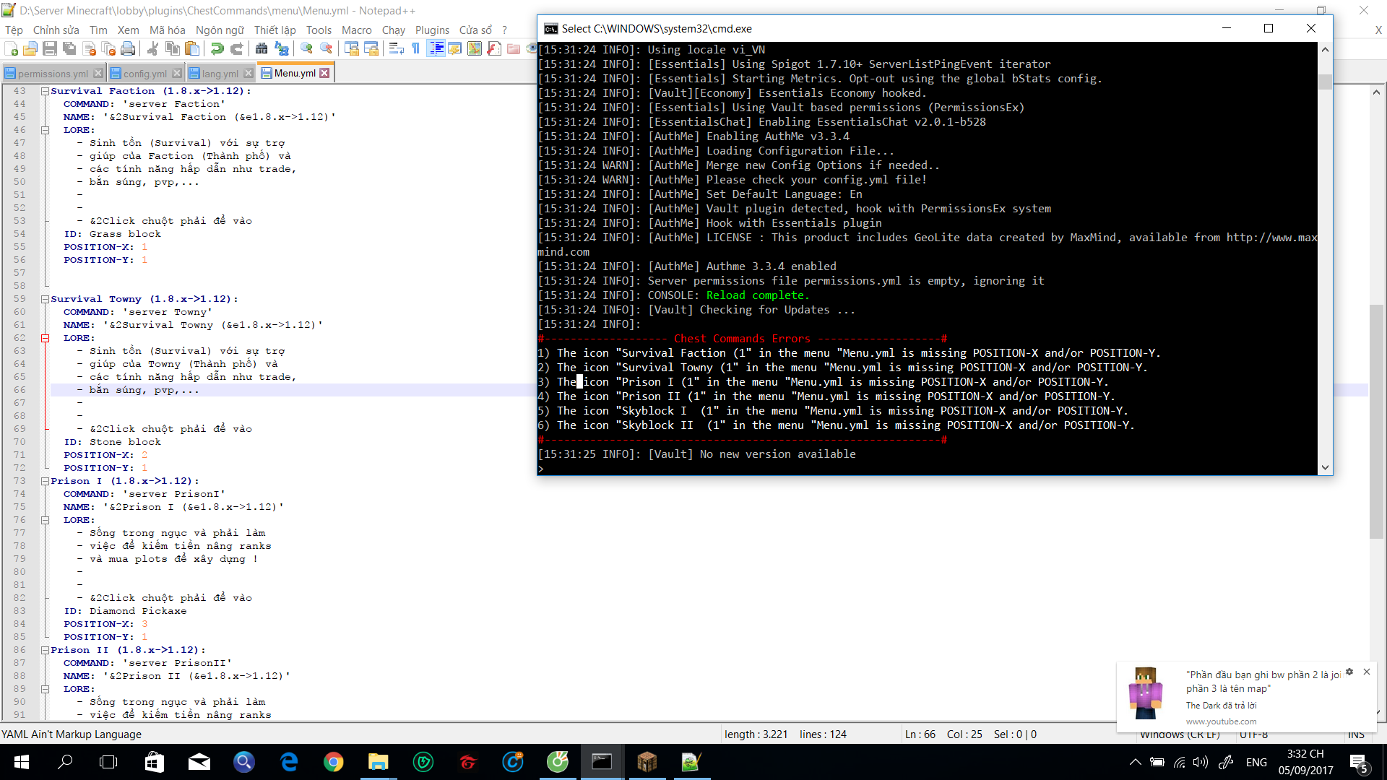Open Chrome from the taskbar
Screen dimensions: 1387x780
[333, 762]
